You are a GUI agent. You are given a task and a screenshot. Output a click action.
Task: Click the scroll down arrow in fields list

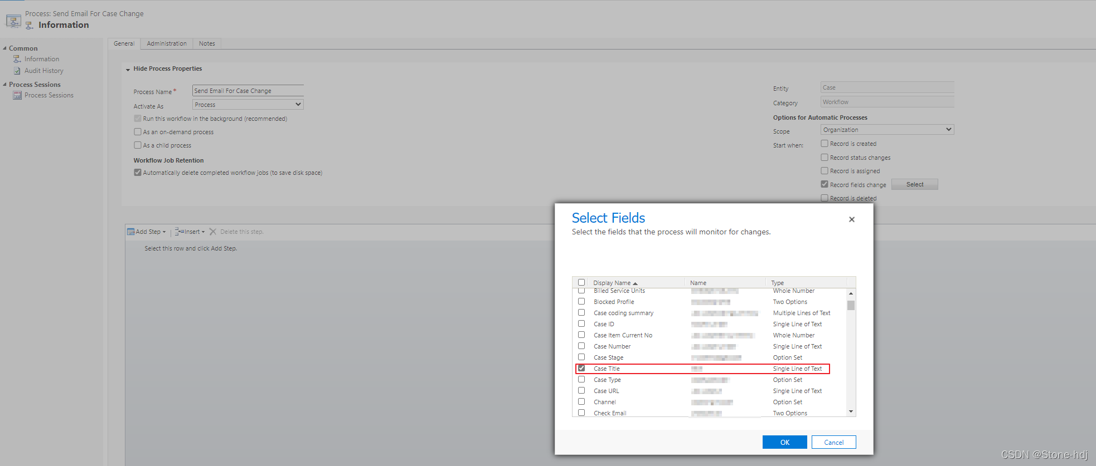[x=851, y=411]
